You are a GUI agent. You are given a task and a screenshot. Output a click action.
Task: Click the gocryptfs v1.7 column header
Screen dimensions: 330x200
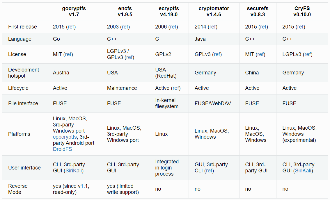[74, 11]
